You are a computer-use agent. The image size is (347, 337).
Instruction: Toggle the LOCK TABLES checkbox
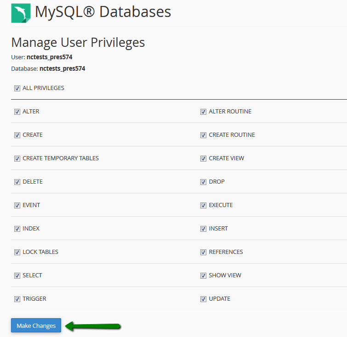tap(17, 253)
